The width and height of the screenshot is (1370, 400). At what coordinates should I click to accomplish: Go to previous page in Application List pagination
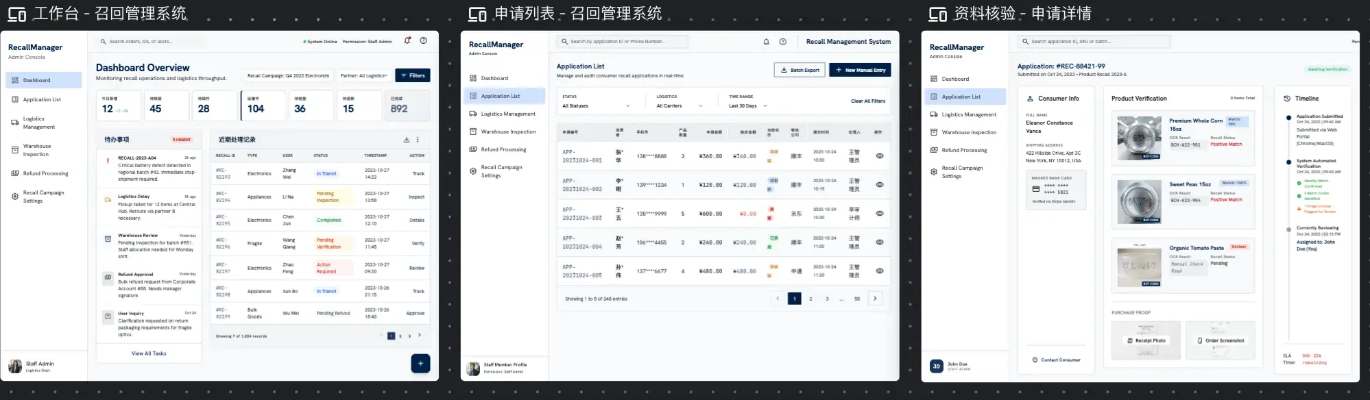pyautogui.click(x=778, y=299)
